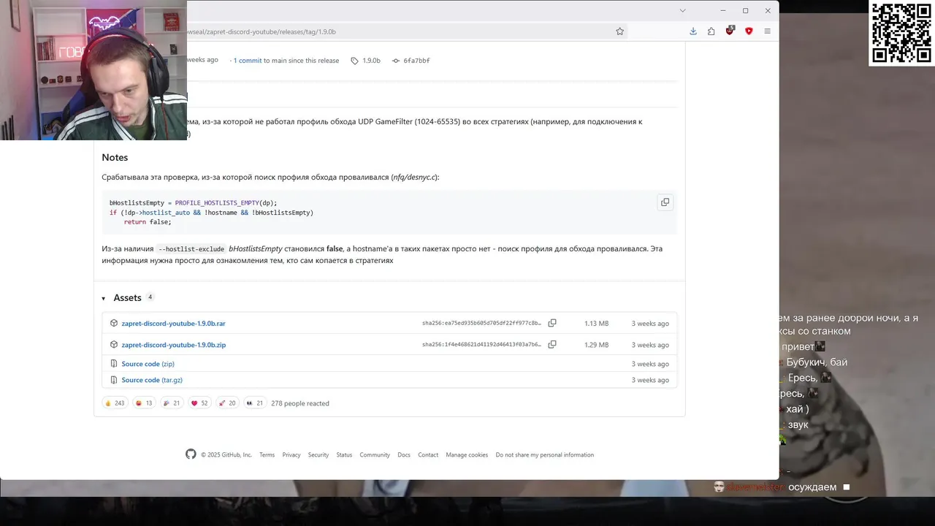The width and height of the screenshot is (935, 526).
Task: Open the Security footer link
Action: tap(318, 454)
